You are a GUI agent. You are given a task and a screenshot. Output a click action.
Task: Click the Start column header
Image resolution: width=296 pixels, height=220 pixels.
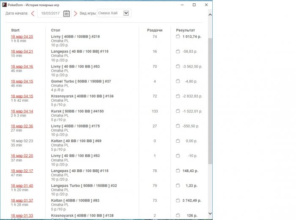15,30
